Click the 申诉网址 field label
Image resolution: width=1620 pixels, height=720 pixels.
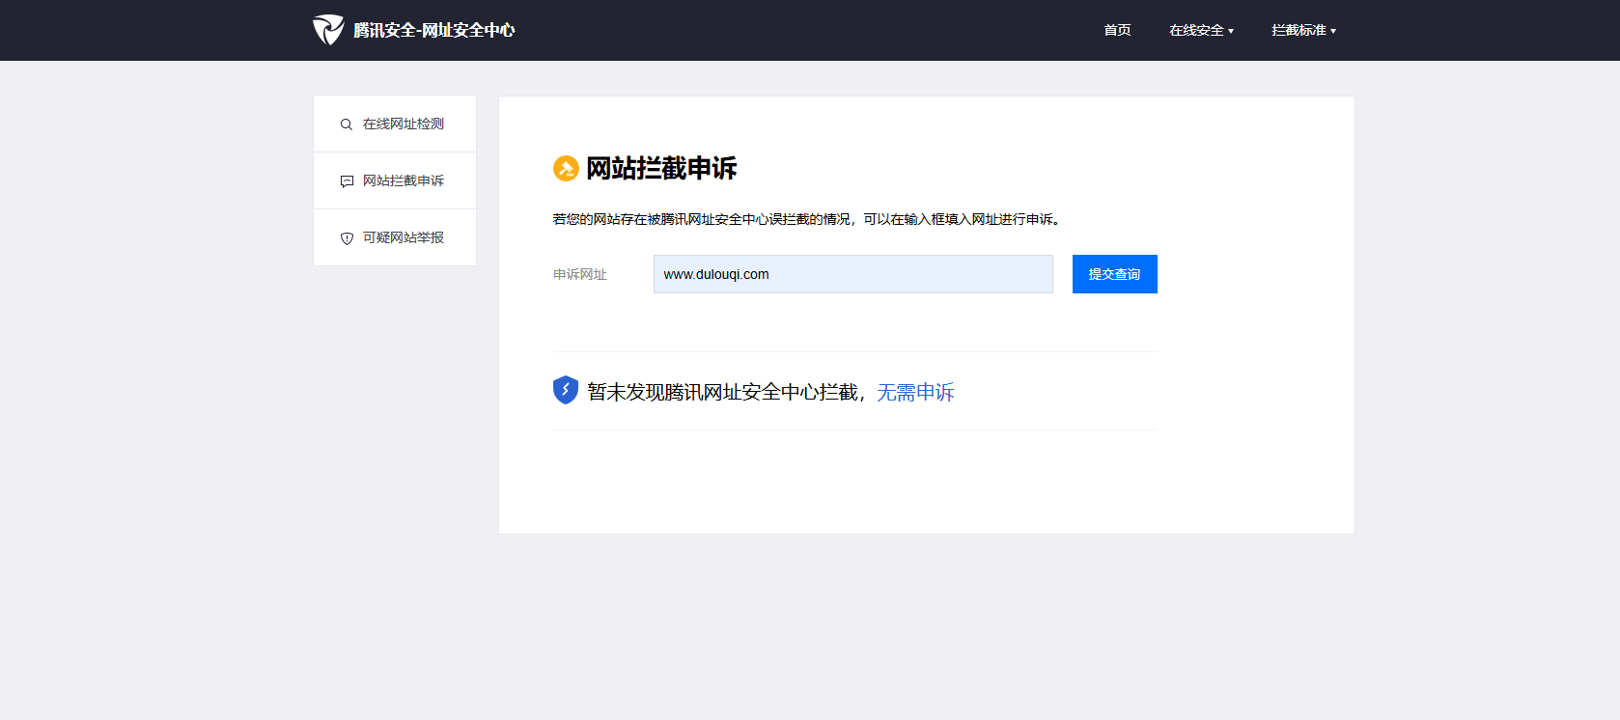click(579, 274)
